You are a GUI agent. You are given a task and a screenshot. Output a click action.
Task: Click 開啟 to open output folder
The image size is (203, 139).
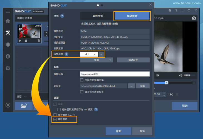click(x=143, y=86)
